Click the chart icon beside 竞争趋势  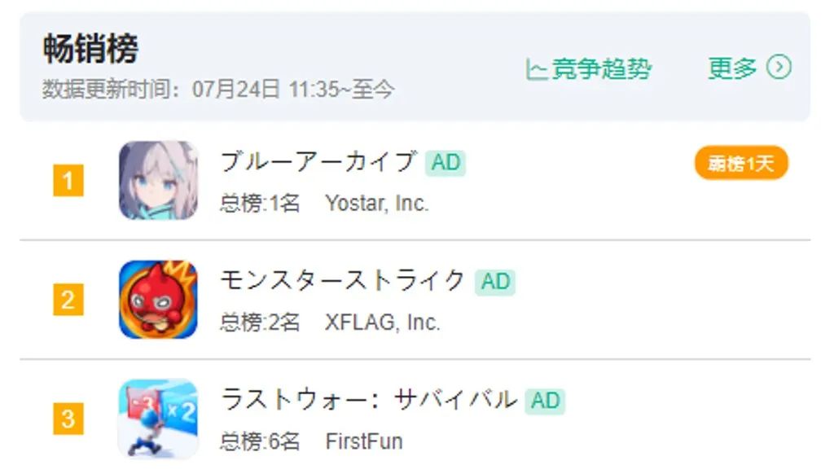536,69
